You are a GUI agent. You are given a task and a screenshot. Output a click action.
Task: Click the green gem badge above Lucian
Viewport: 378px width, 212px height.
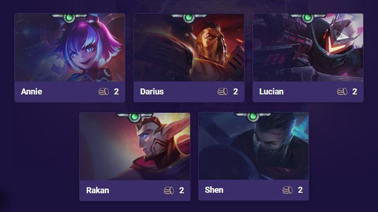308,17
